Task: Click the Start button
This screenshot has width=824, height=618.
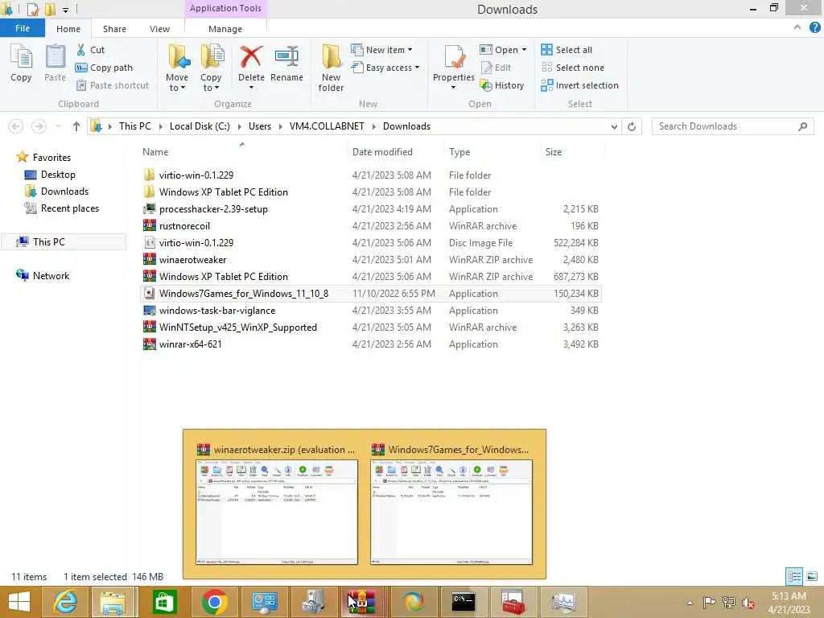Action: (x=19, y=602)
